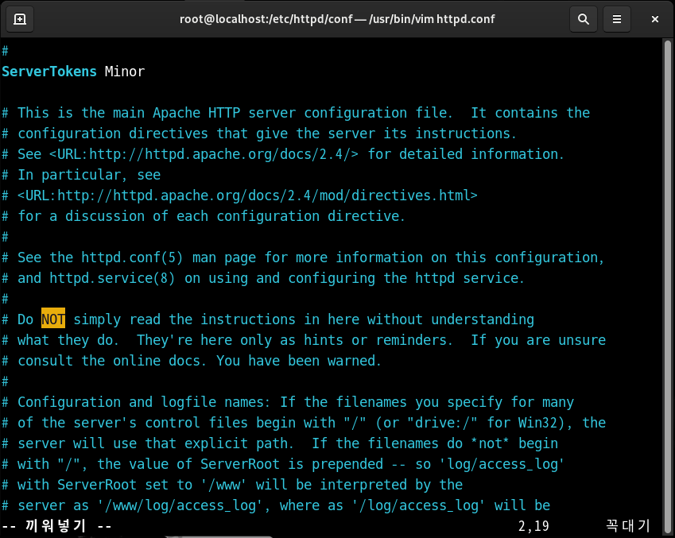Click 'and httpd.service(8) on using' line
Image resolution: width=675 pixels, height=538 pixels.
click(x=263, y=278)
